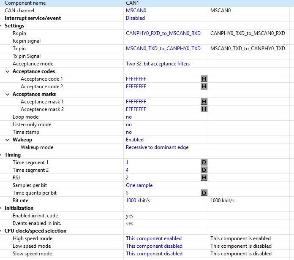Click the D radix button for Time segment 2

(x=204, y=170)
